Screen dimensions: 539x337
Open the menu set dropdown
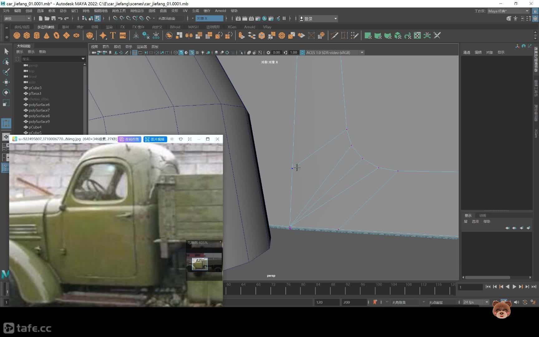17,18
